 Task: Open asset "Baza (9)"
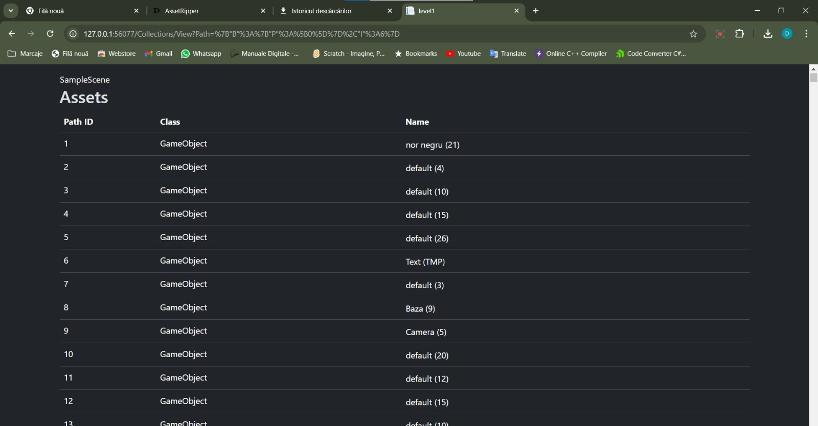point(420,309)
